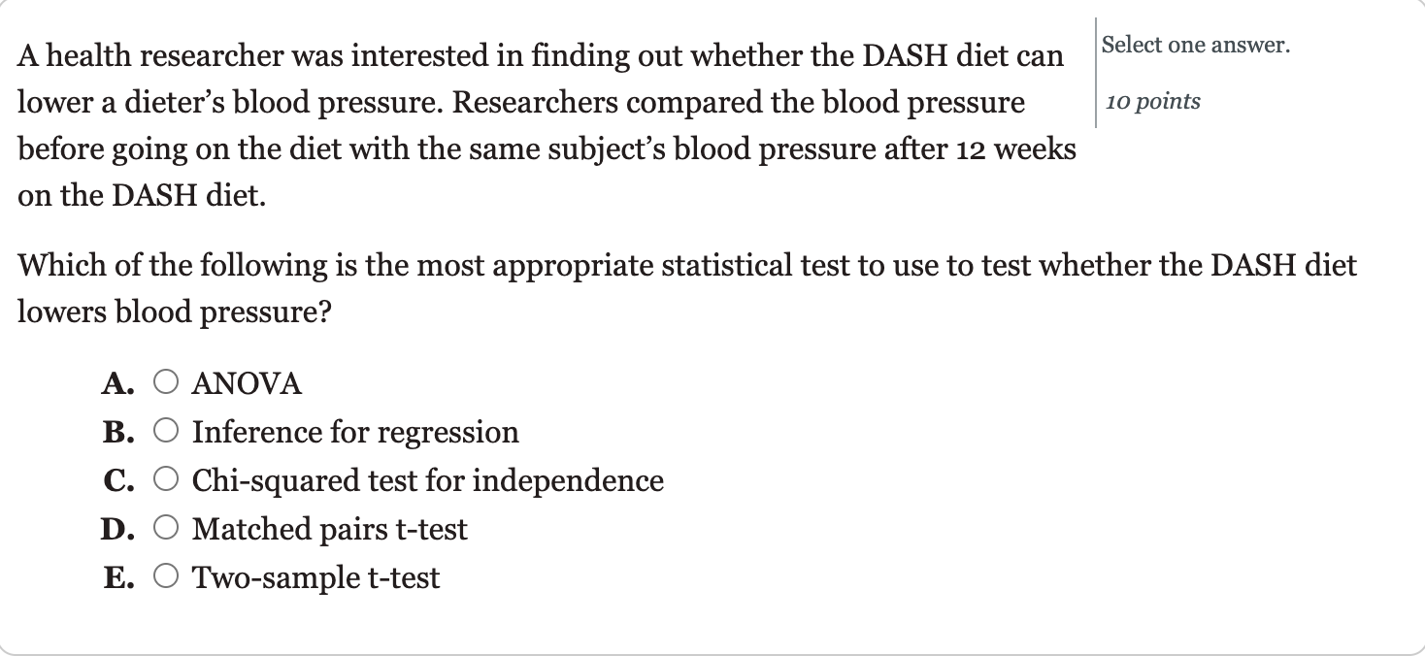Click the Chi-squared test answer text
The image size is (1425, 656).
coord(427,480)
